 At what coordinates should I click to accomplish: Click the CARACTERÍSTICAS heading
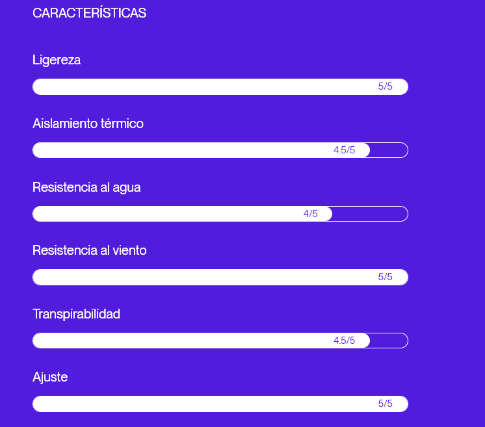tap(89, 13)
